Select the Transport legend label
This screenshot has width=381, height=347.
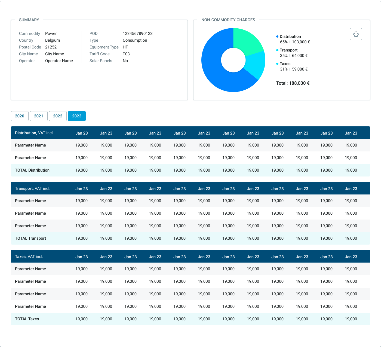pyautogui.click(x=288, y=50)
